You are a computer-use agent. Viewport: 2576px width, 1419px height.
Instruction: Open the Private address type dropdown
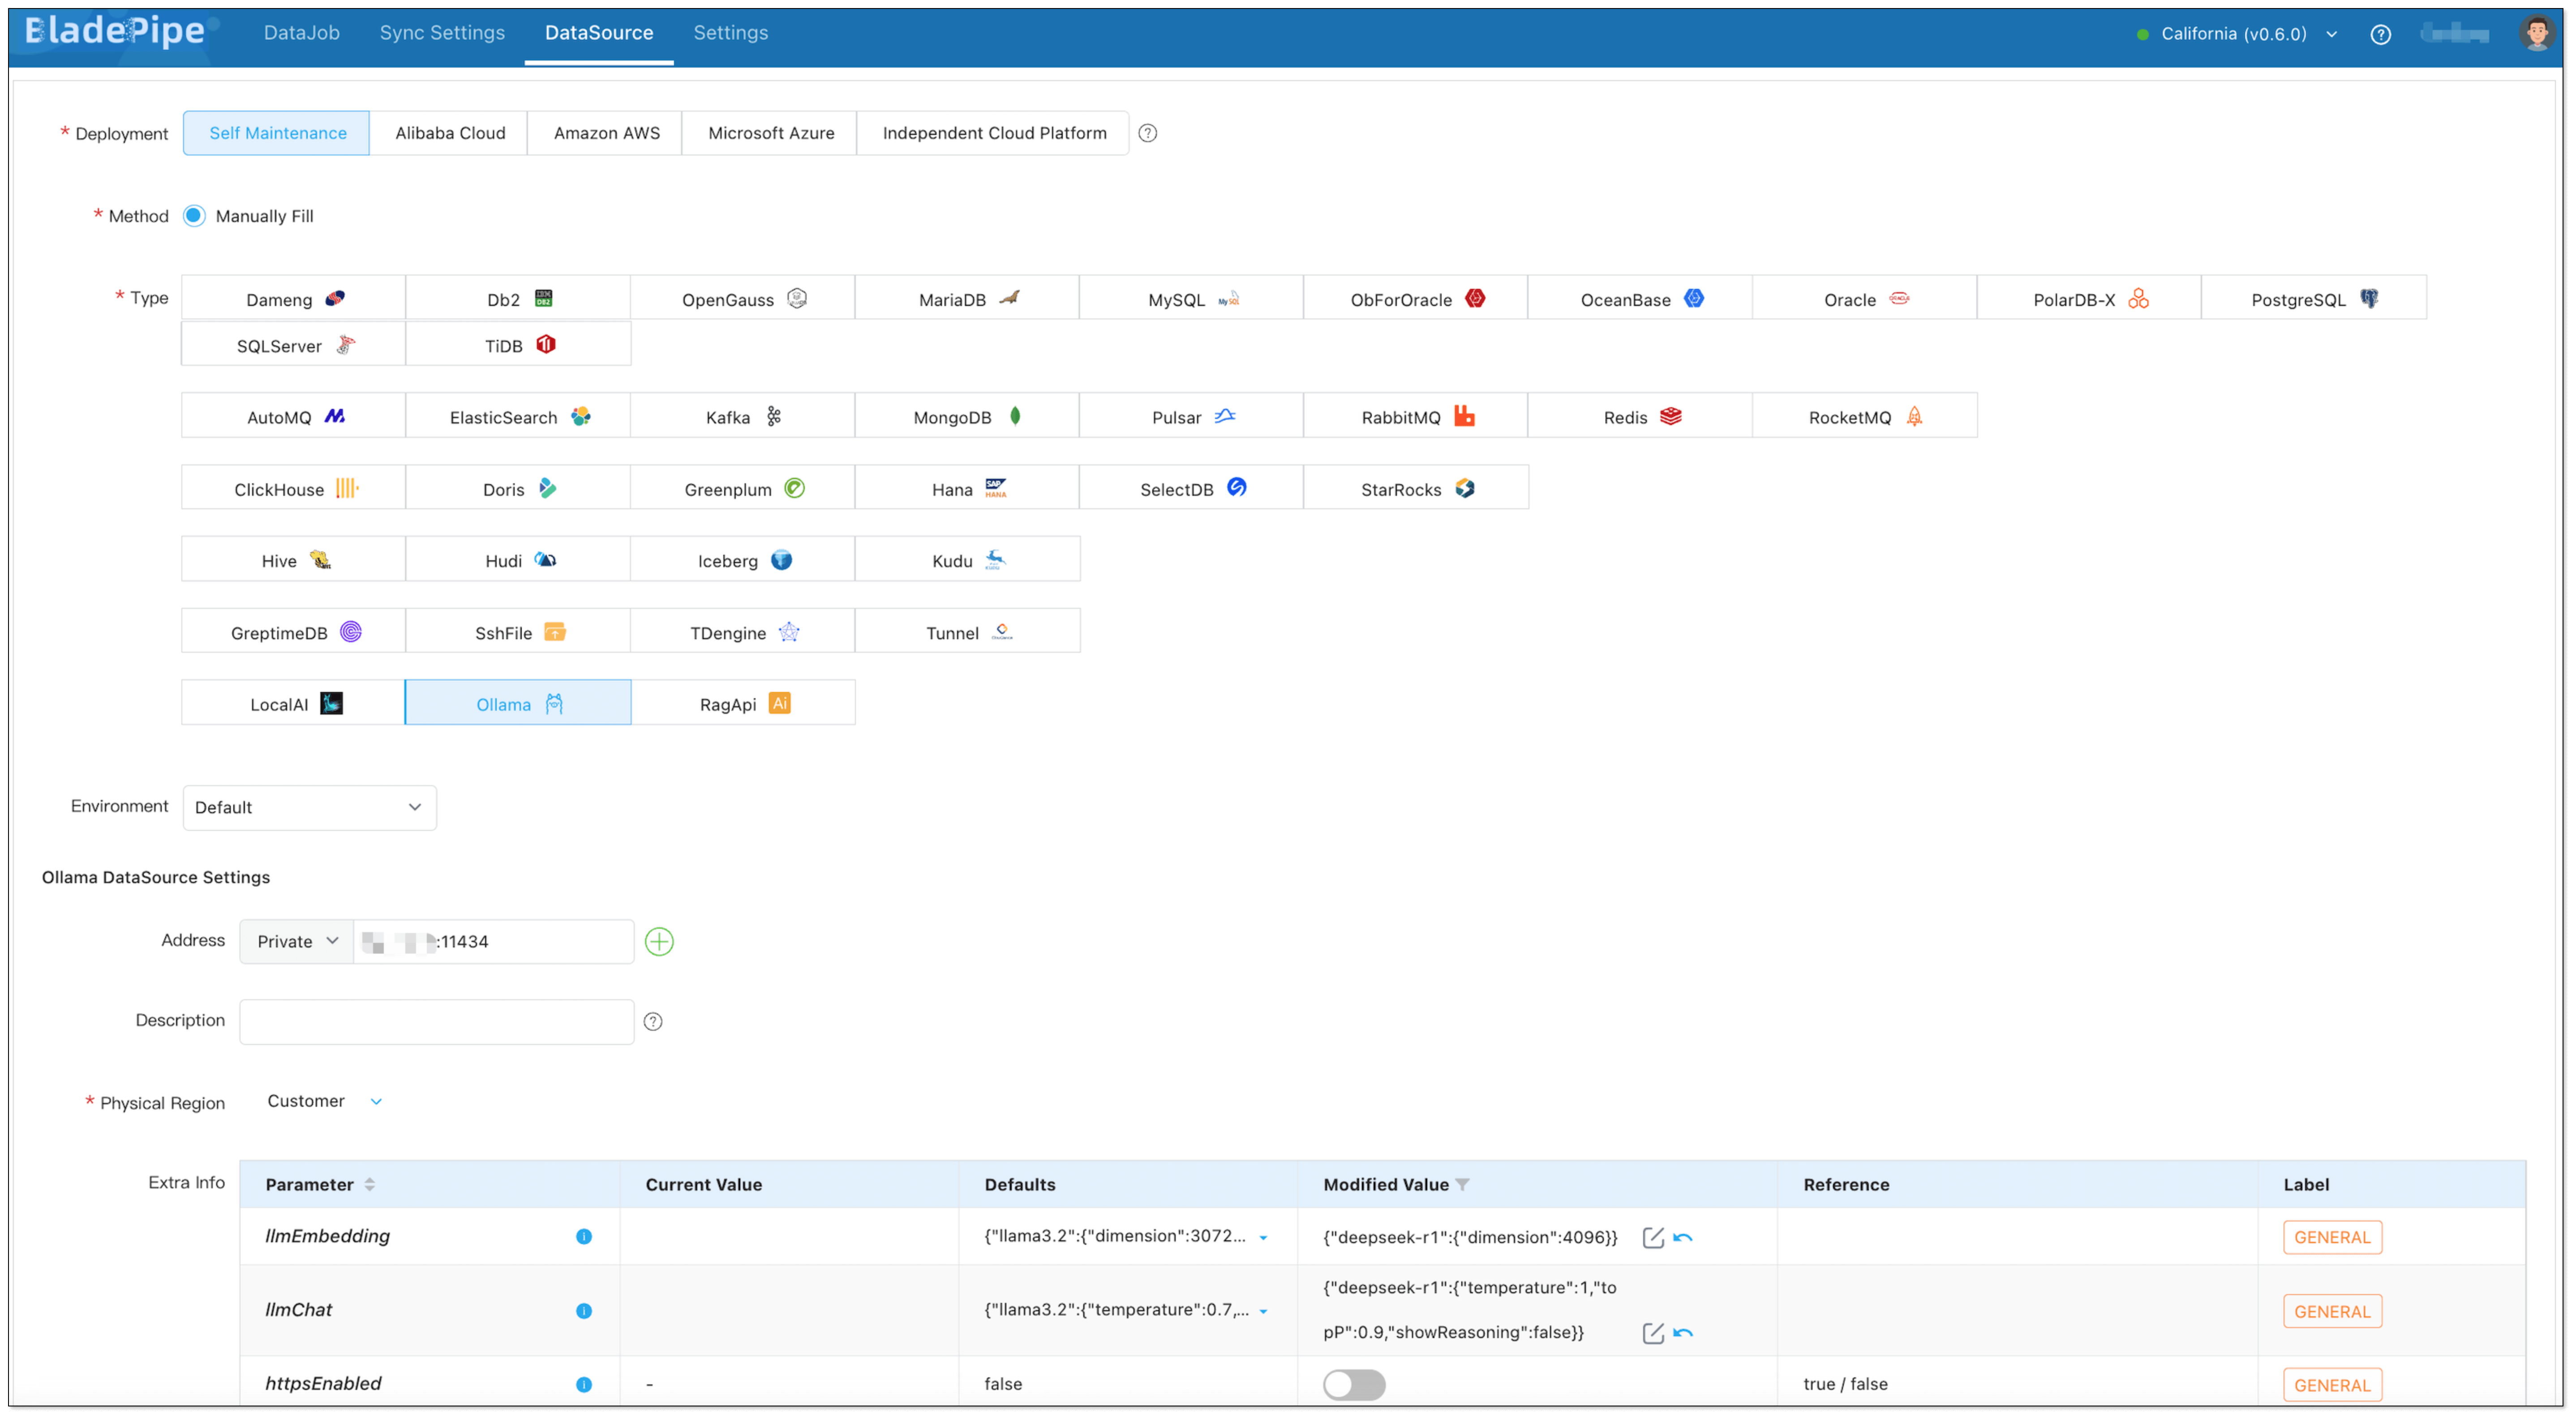(297, 941)
